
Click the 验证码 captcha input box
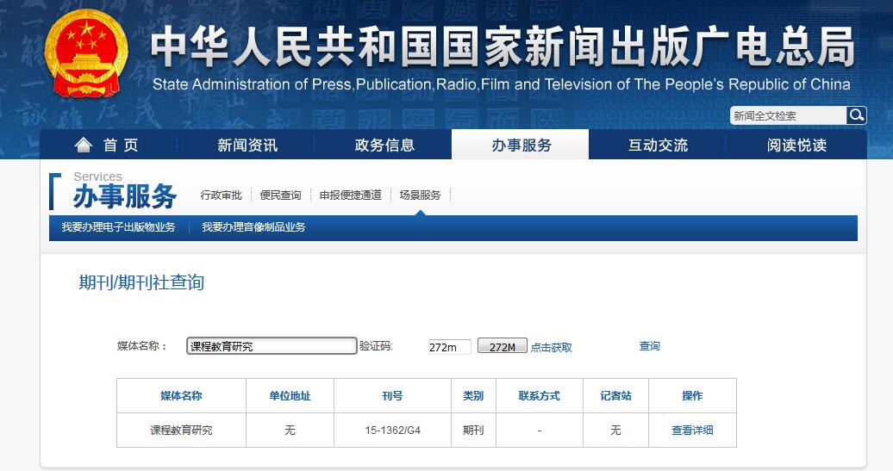pyautogui.click(x=449, y=347)
